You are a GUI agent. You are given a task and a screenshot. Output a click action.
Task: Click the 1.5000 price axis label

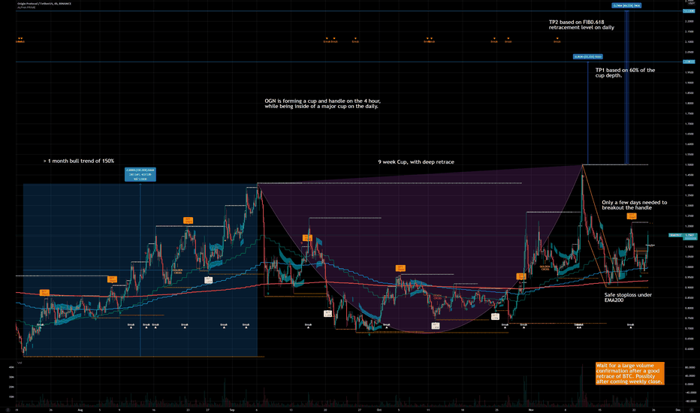pyautogui.click(x=689, y=164)
